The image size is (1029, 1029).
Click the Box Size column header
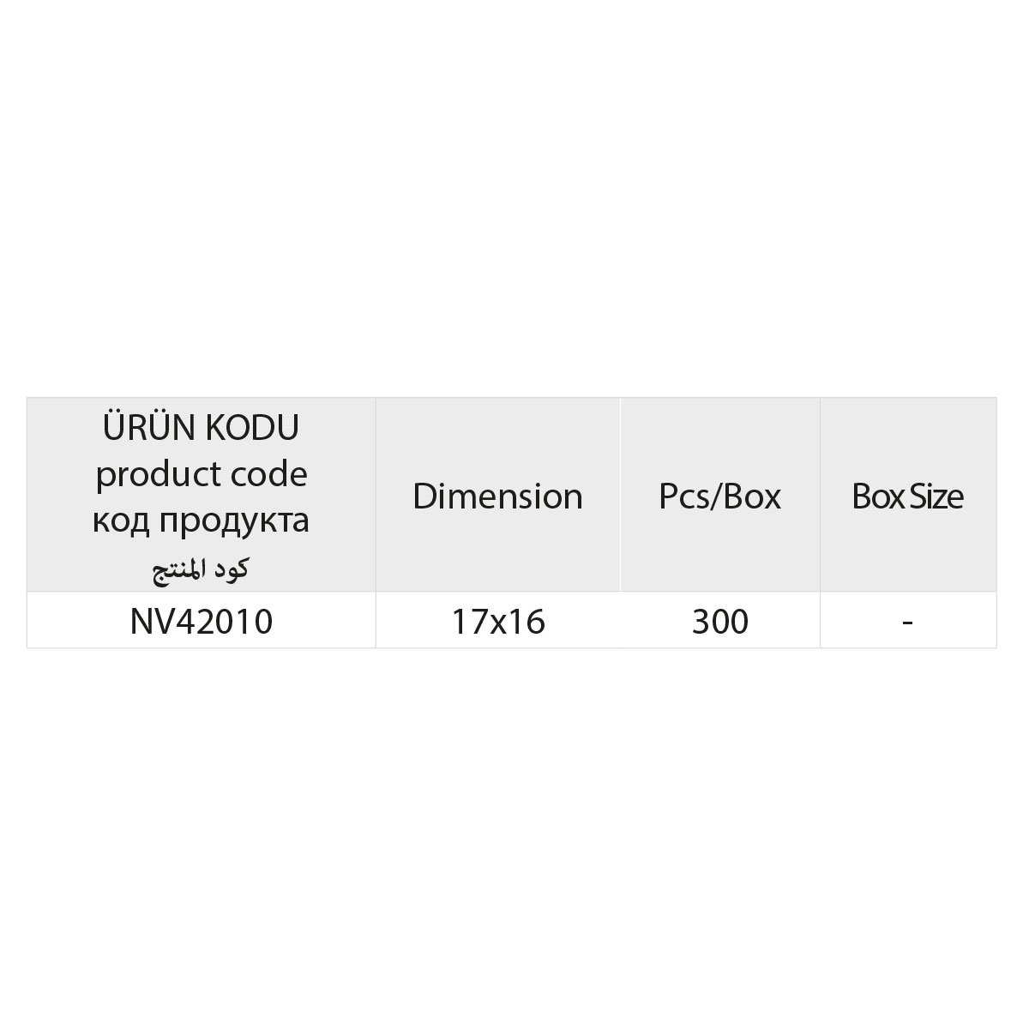point(907,496)
